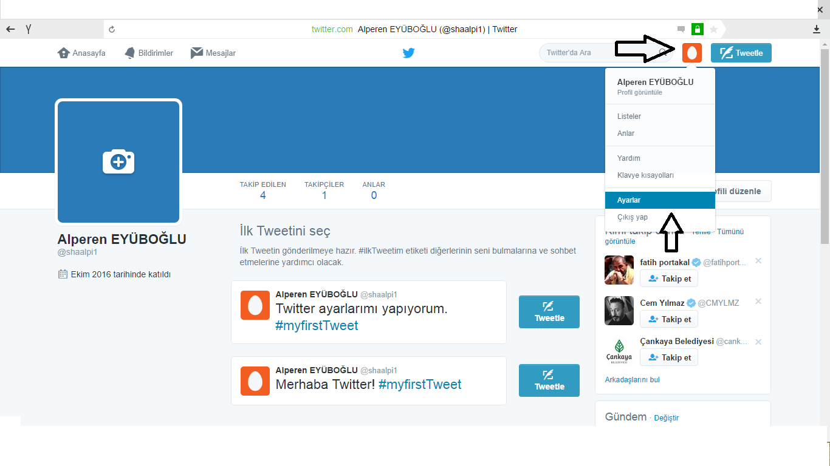Open Bildirimler notifications
830x466 pixels.
pyautogui.click(x=149, y=53)
